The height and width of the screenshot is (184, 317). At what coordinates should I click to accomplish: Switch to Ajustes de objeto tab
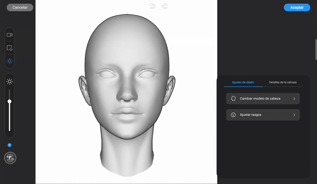coord(243,82)
